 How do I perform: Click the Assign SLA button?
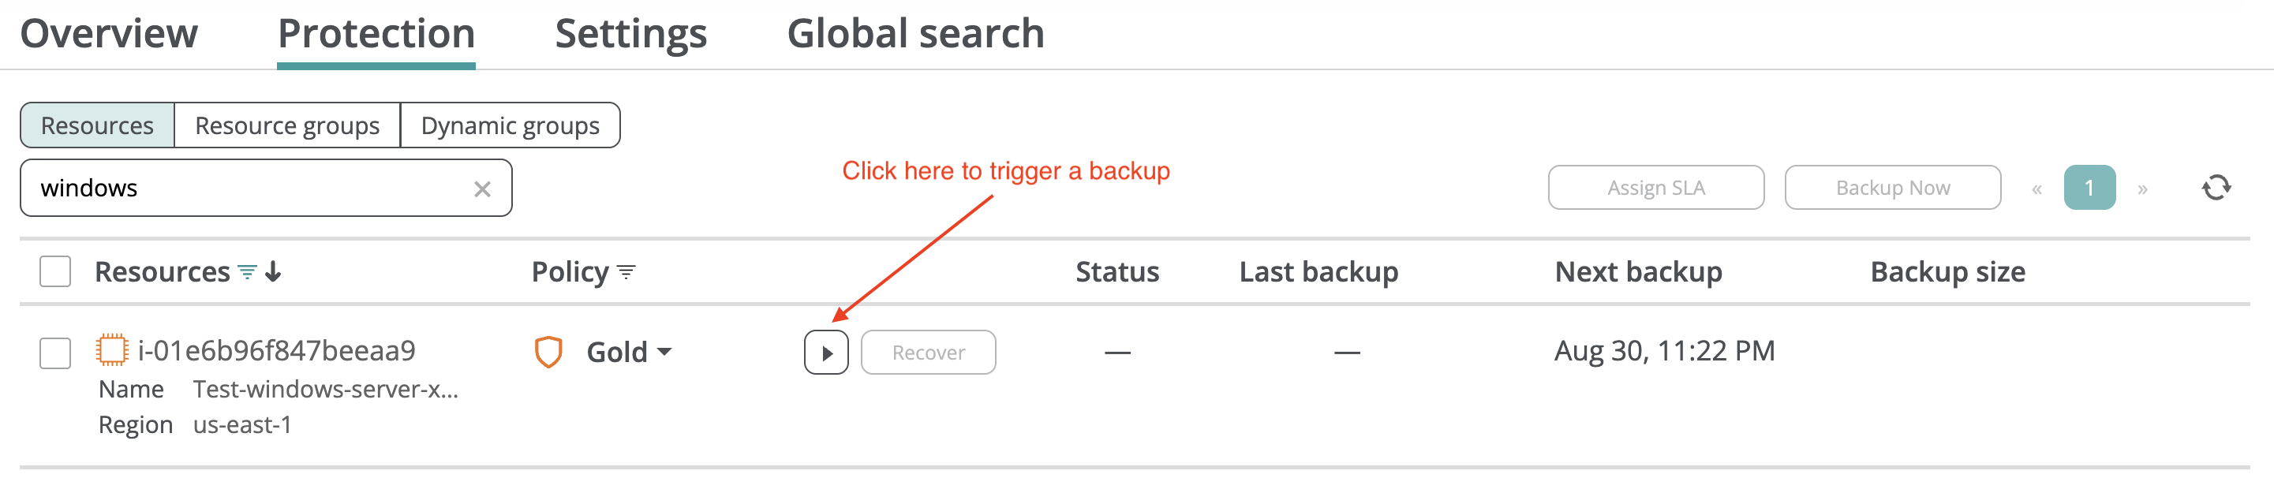[x=1655, y=188]
